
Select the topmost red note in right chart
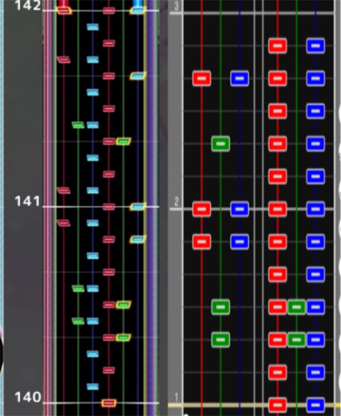pos(278,45)
